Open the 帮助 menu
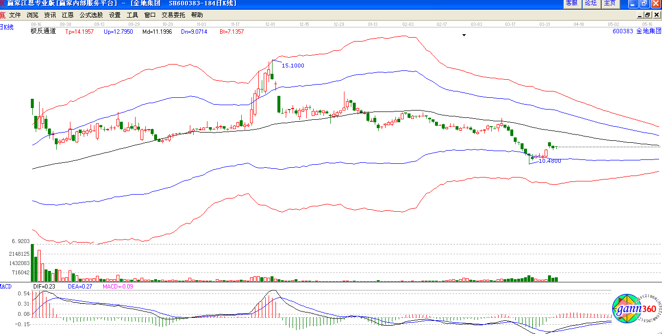The height and width of the screenshot is (334, 662). [x=197, y=15]
